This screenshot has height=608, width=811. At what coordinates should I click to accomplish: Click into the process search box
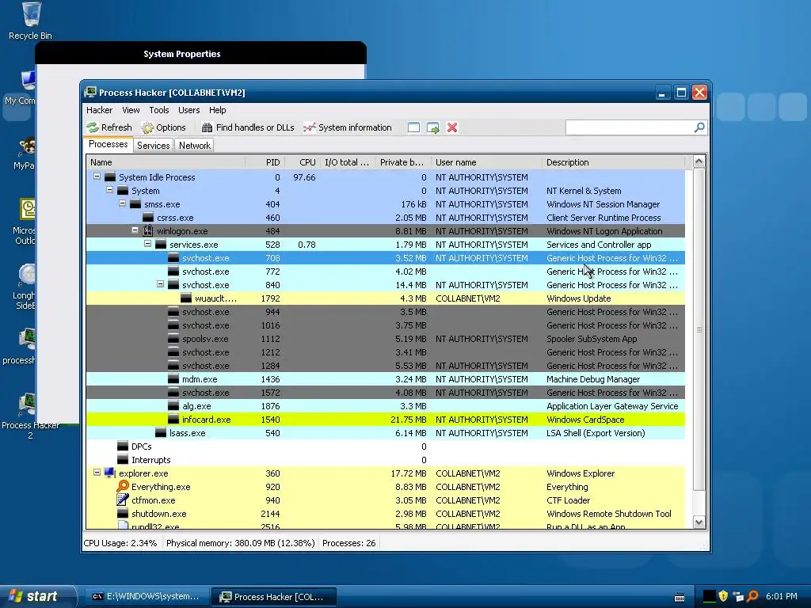click(x=630, y=127)
